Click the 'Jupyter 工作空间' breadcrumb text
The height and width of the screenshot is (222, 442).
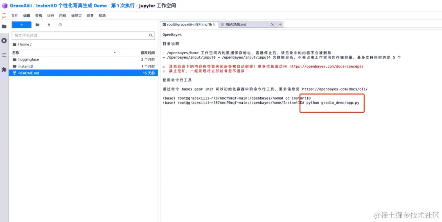point(158,6)
